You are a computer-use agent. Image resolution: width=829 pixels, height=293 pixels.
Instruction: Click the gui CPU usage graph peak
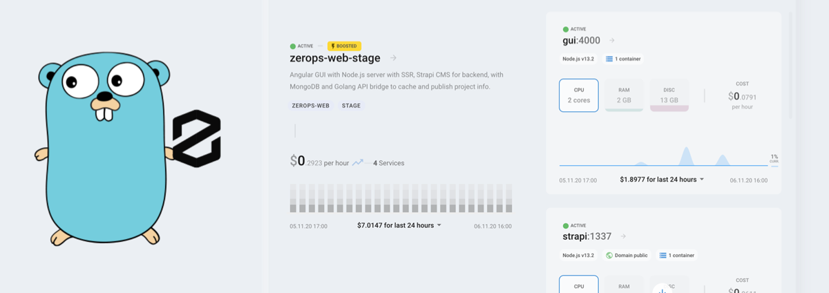click(x=686, y=155)
